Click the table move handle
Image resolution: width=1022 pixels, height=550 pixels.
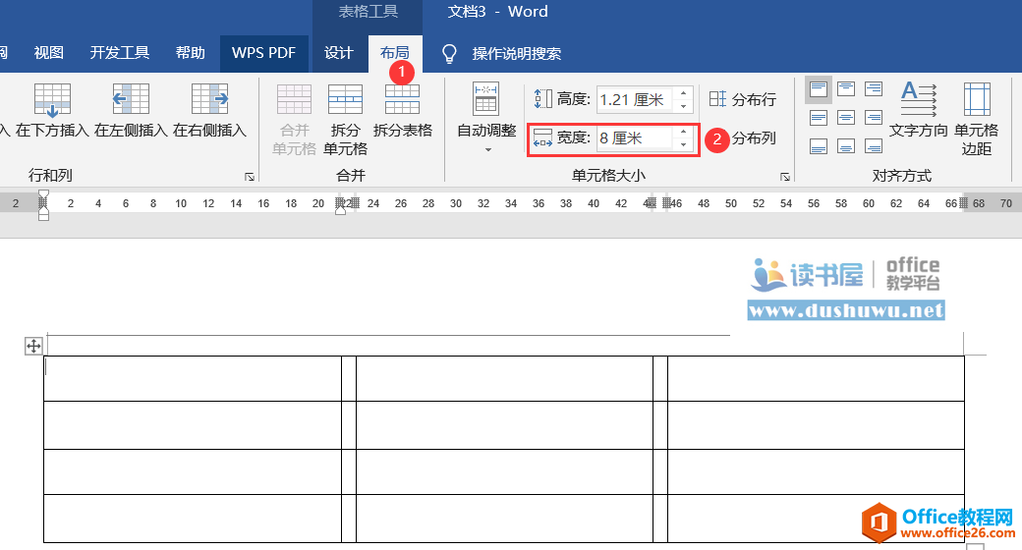pos(33,346)
